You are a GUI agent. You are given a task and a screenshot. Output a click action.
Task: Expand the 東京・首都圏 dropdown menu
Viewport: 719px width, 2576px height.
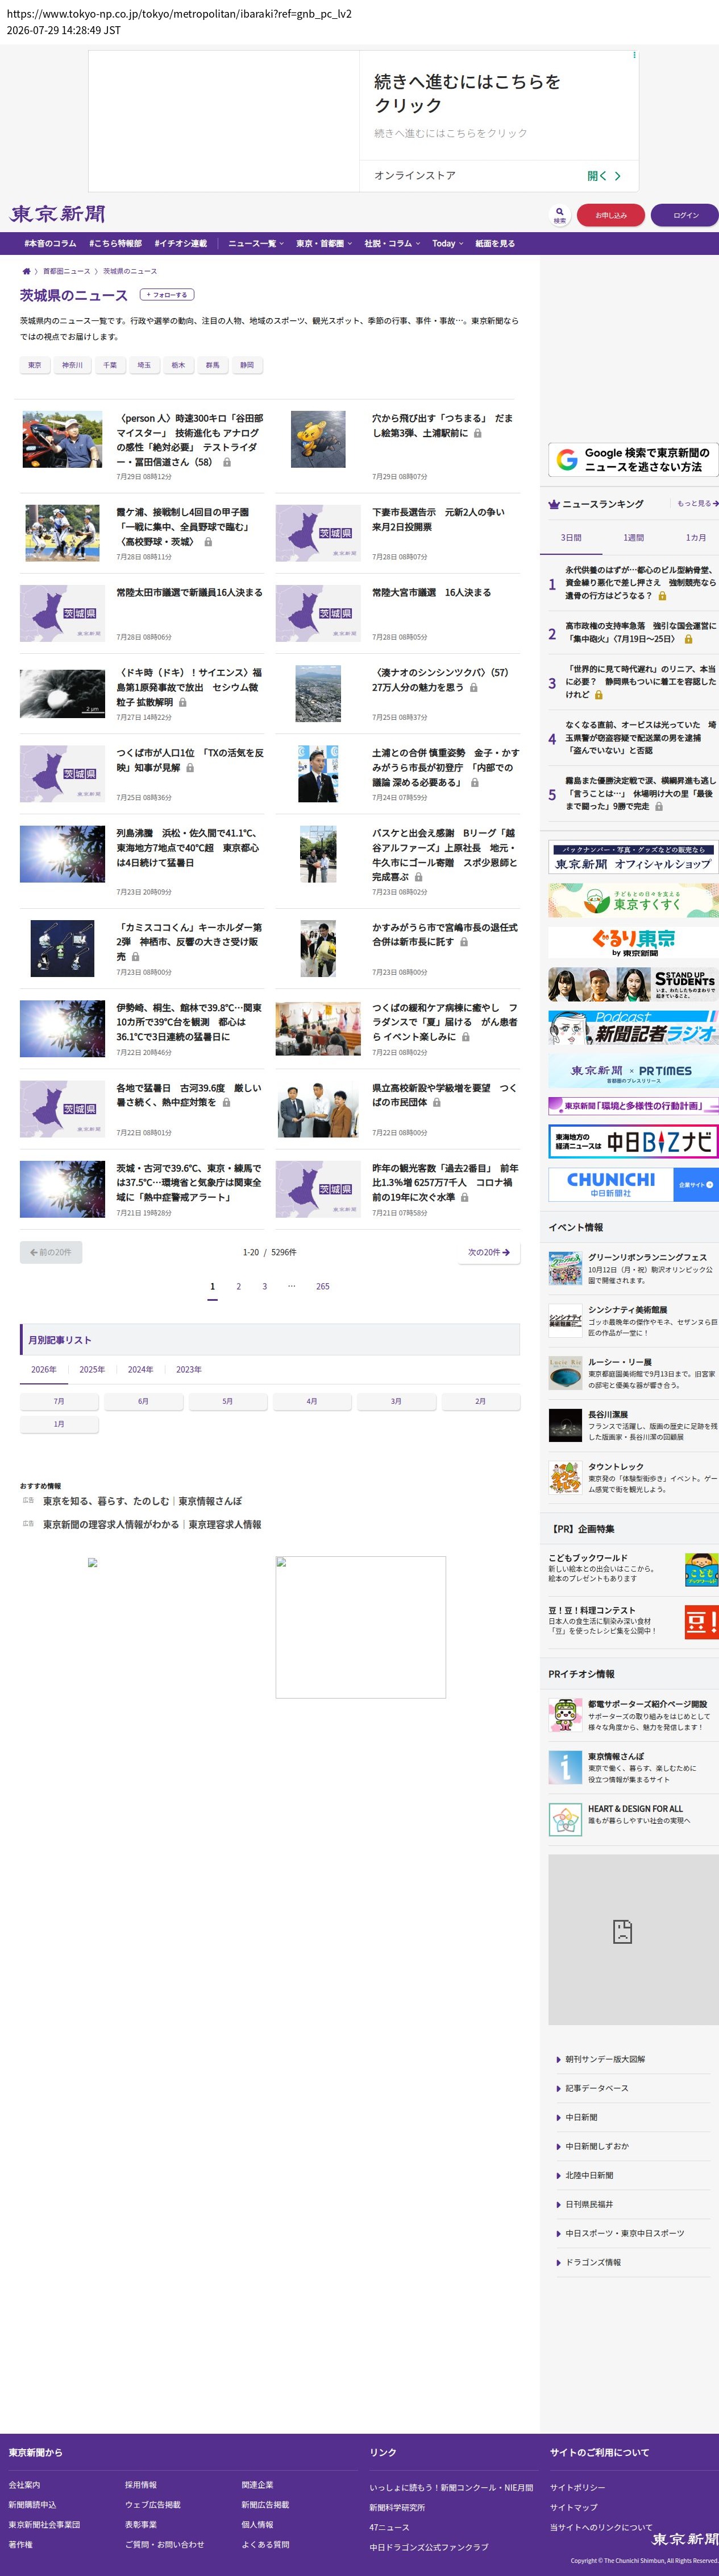pyautogui.click(x=323, y=243)
